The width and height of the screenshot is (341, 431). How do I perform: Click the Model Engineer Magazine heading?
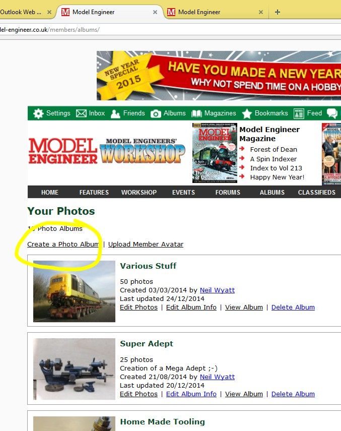pyautogui.click(x=269, y=134)
